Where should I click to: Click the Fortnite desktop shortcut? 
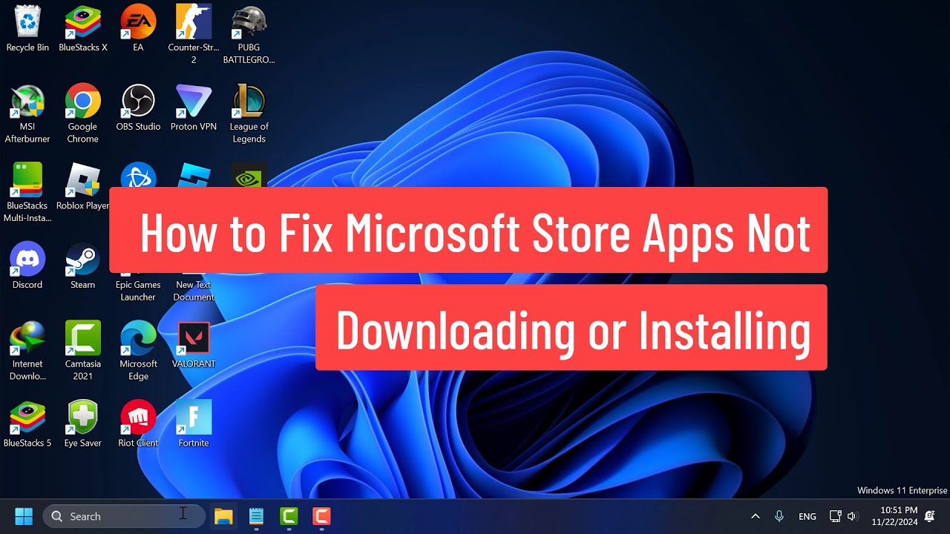point(194,423)
